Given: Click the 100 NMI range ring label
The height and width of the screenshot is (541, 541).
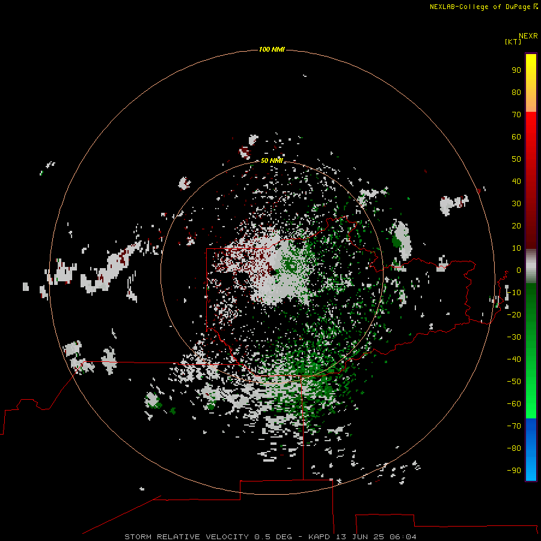Looking at the screenshot, I should (272, 49).
